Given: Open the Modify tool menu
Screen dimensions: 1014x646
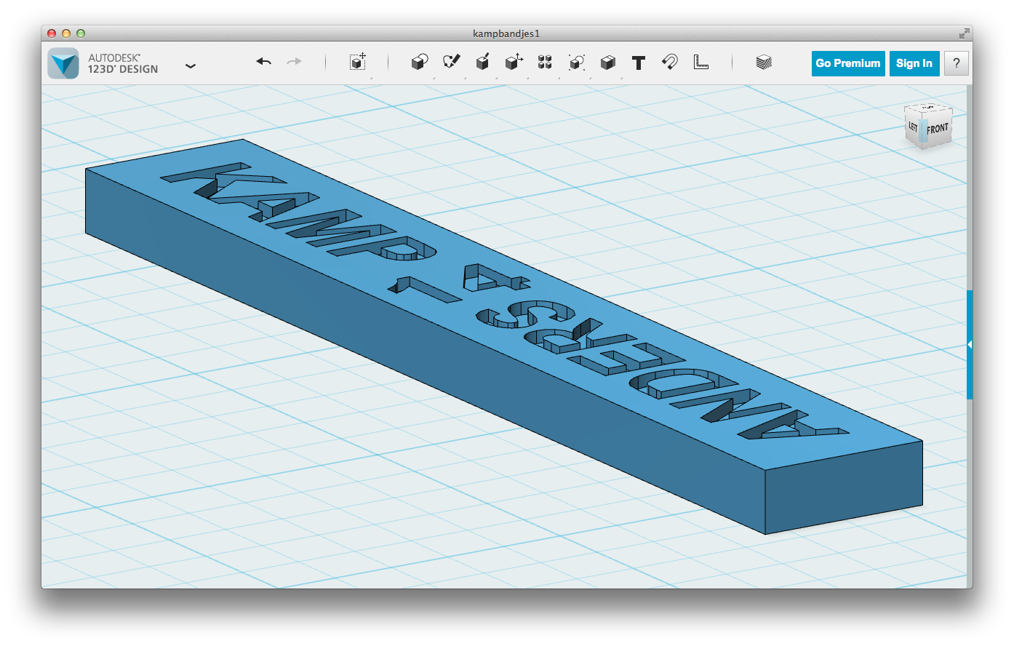Looking at the screenshot, I should [x=514, y=62].
